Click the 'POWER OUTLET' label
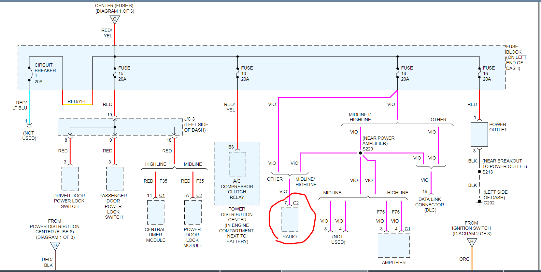This screenshot has width=541, height=272. click(x=498, y=127)
